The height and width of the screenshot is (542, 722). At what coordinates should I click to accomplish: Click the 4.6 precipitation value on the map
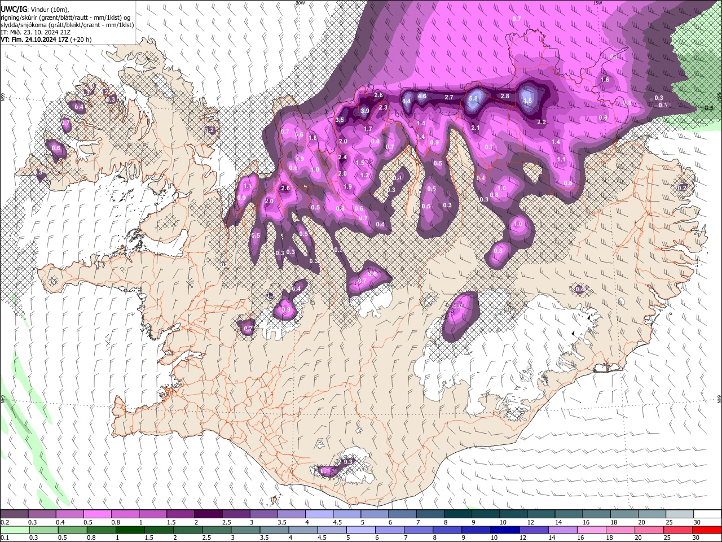point(422,96)
